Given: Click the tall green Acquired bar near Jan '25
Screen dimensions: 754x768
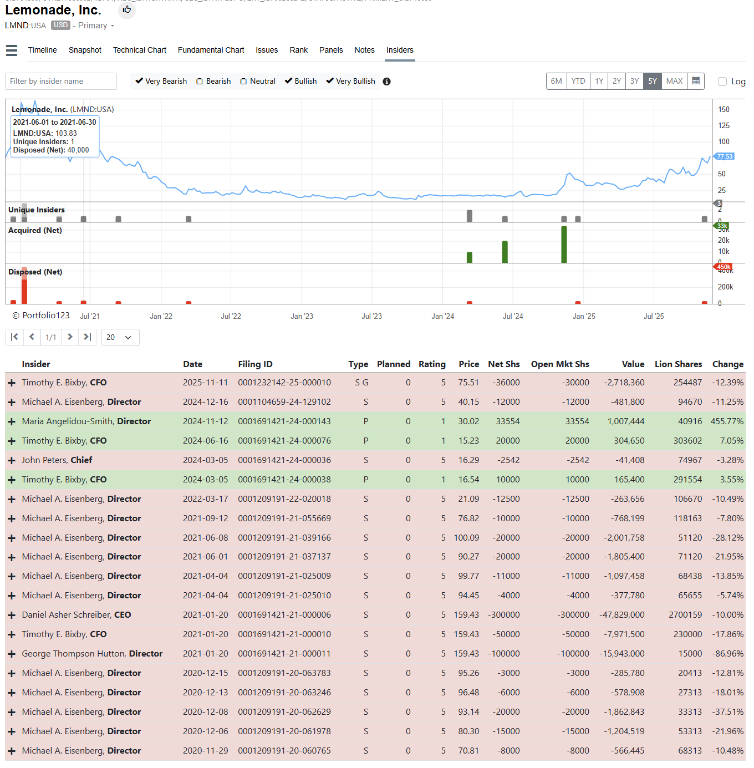Looking at the screenshot, I should 564,245.
